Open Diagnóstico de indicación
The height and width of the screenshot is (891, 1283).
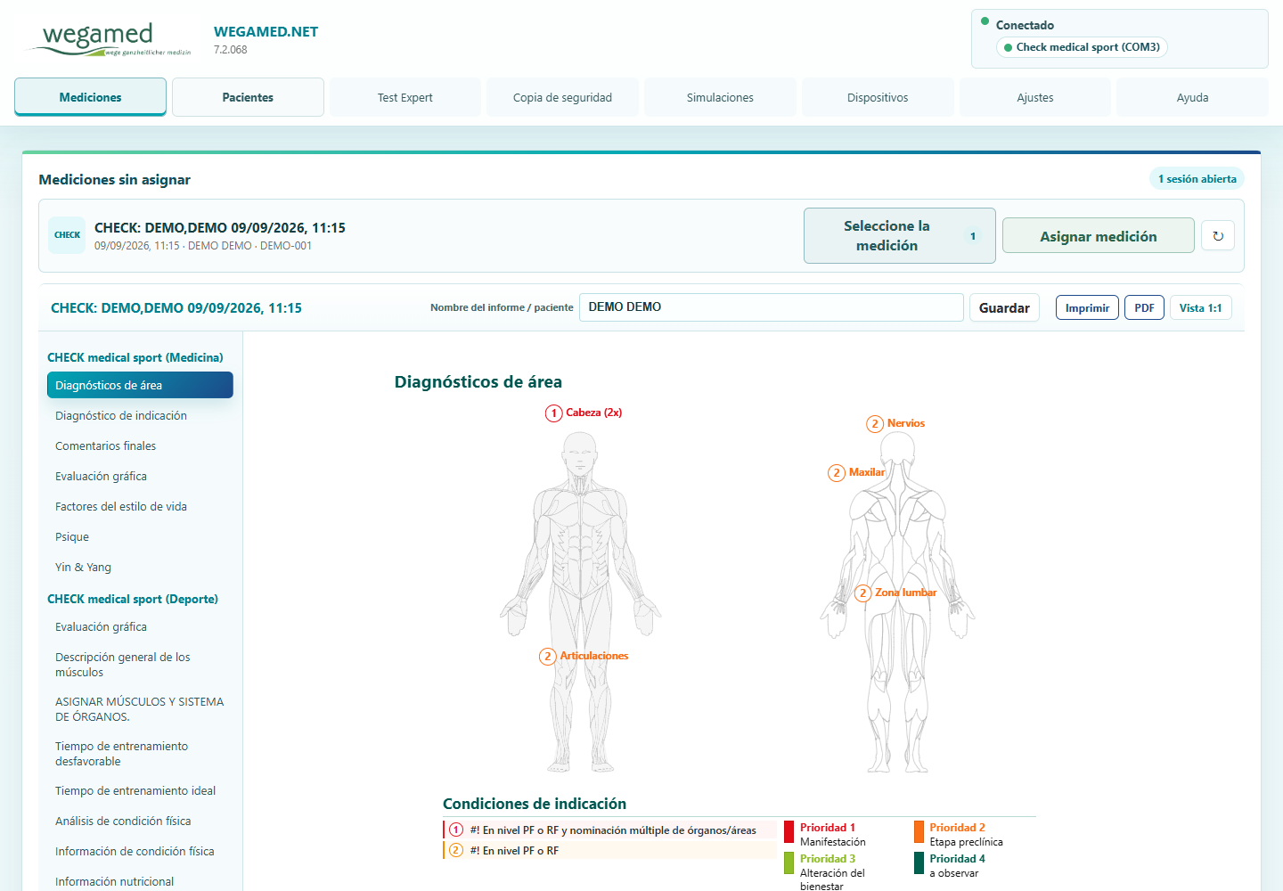pos(140,415)
